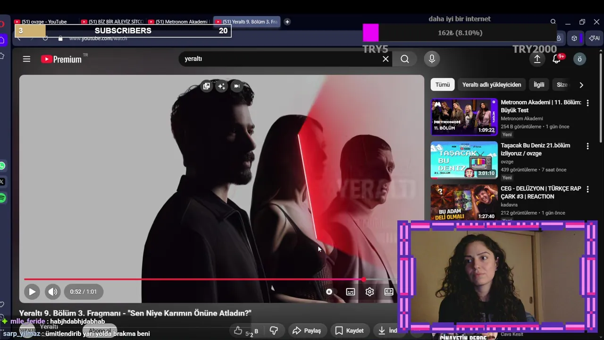The width and height of the screenshot is (604, 340).
Task: Toggle subtitles in the player controls
Action: tap(351, 292)
